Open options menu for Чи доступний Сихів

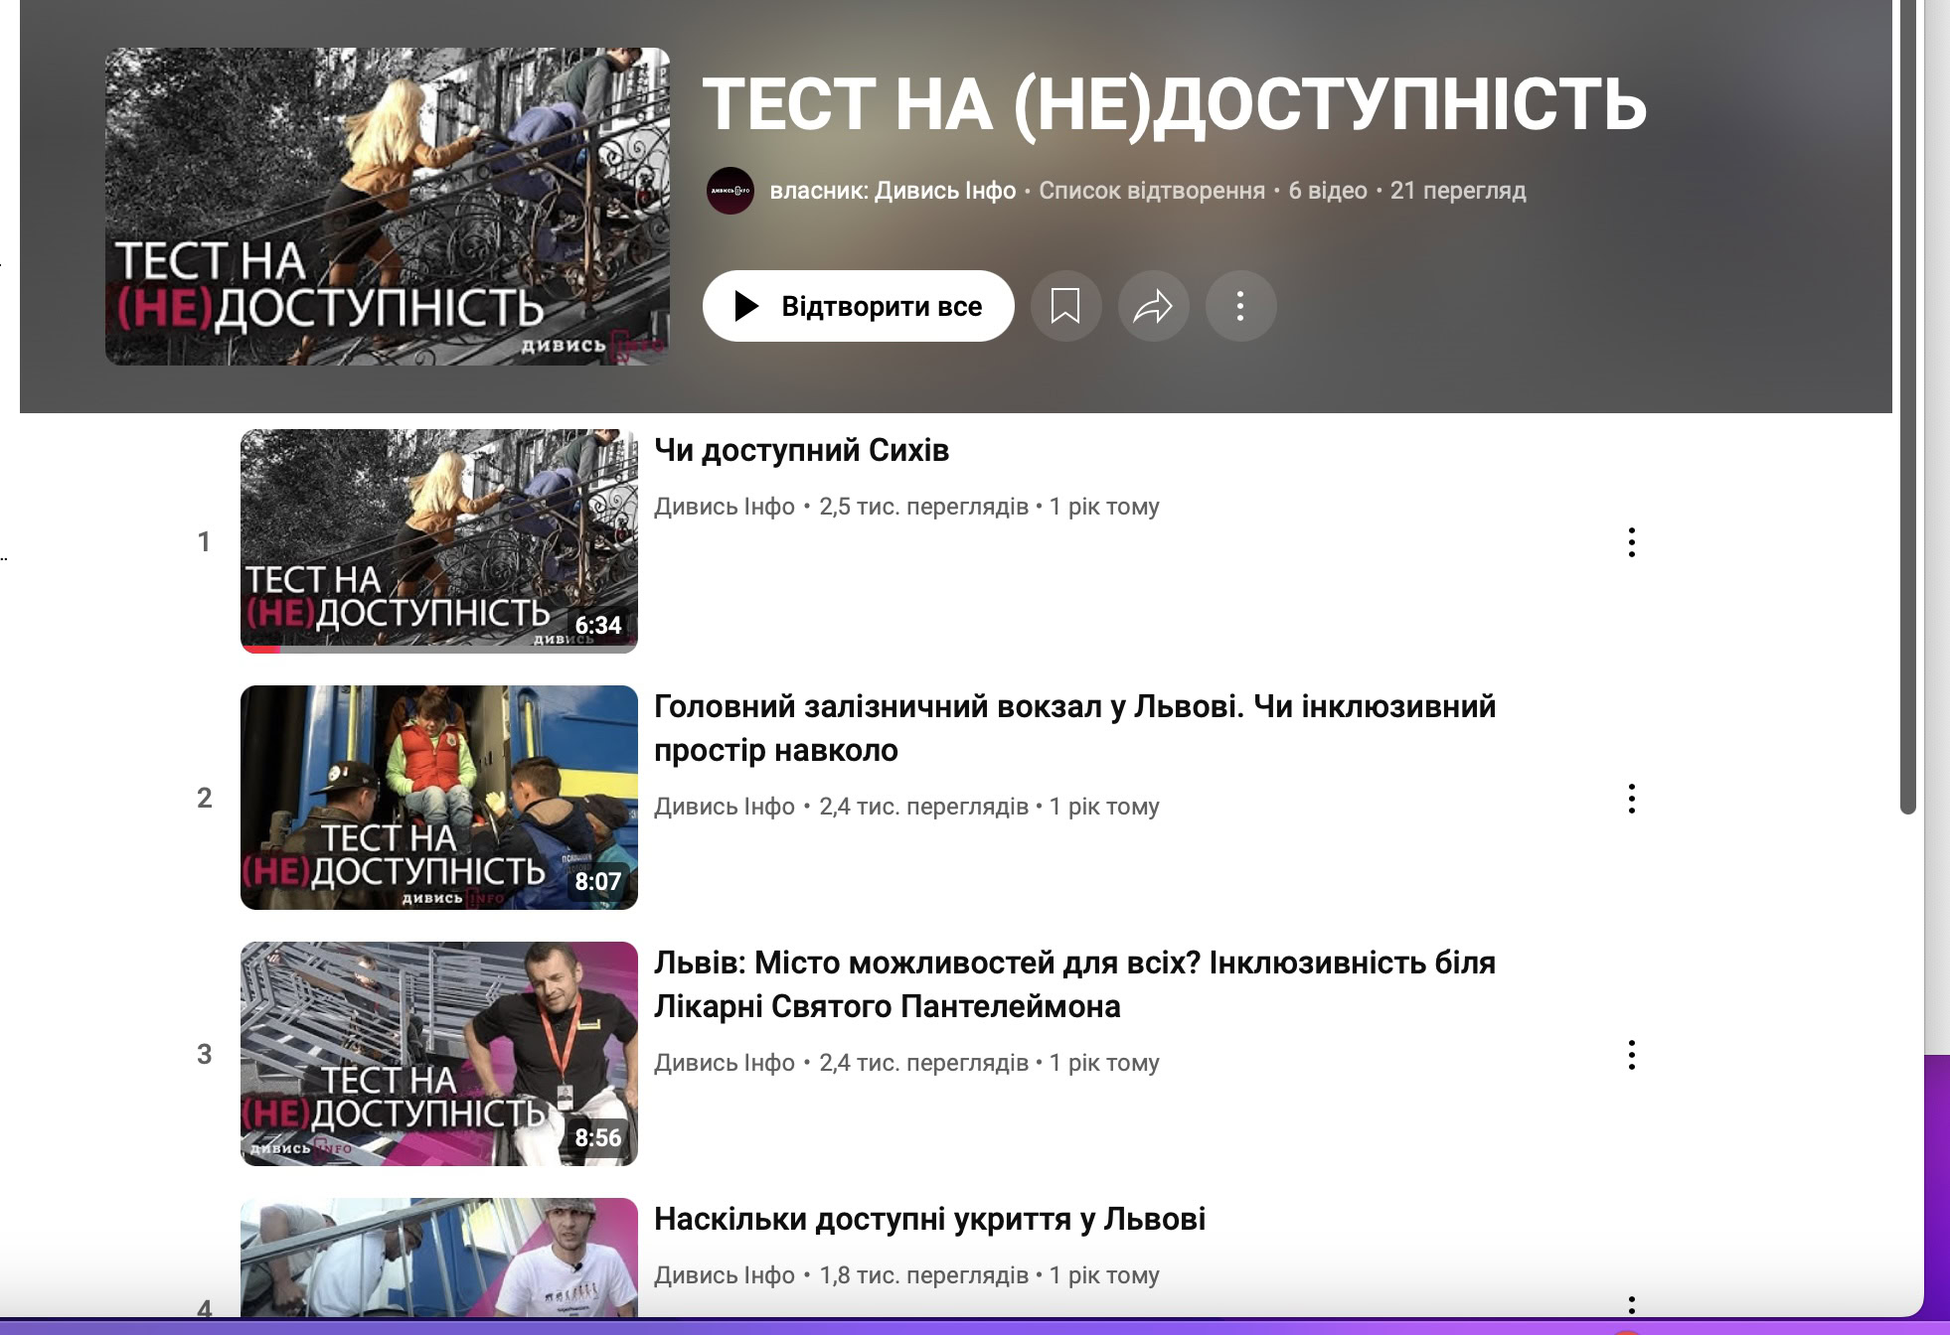1631,542
